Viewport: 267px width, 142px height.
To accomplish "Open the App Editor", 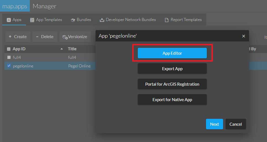I will coord(172,53).
